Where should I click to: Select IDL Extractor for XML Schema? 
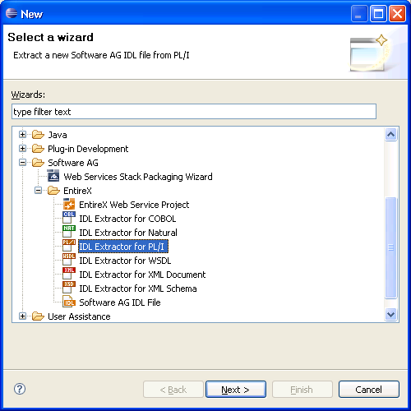coord(138,289)
